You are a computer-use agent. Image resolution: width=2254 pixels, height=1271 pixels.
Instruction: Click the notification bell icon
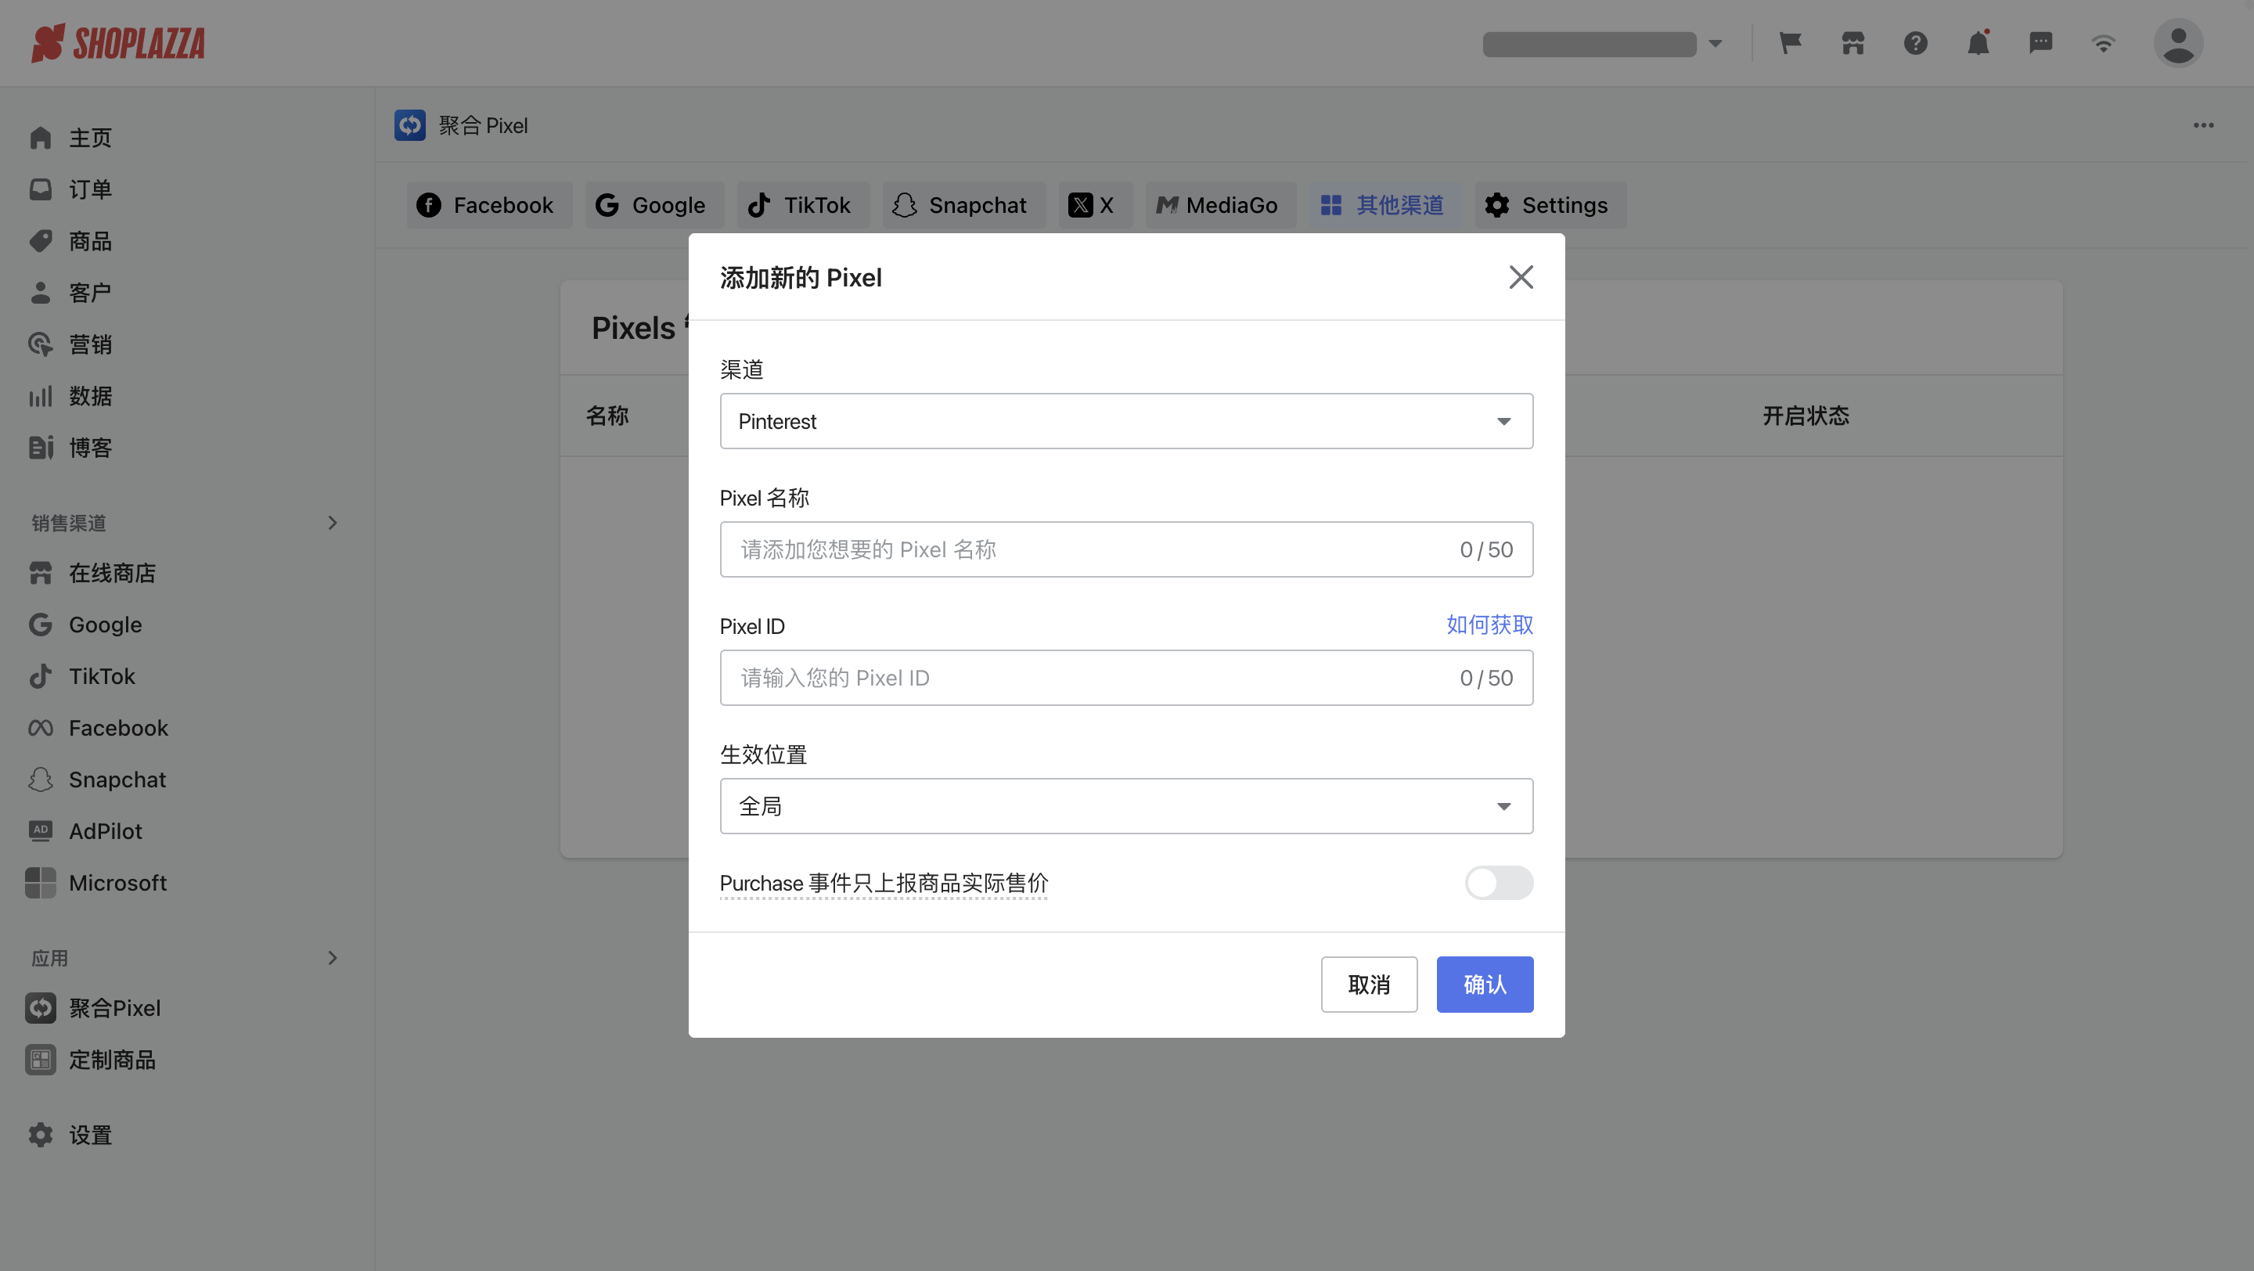click(x=1979, y=41)
